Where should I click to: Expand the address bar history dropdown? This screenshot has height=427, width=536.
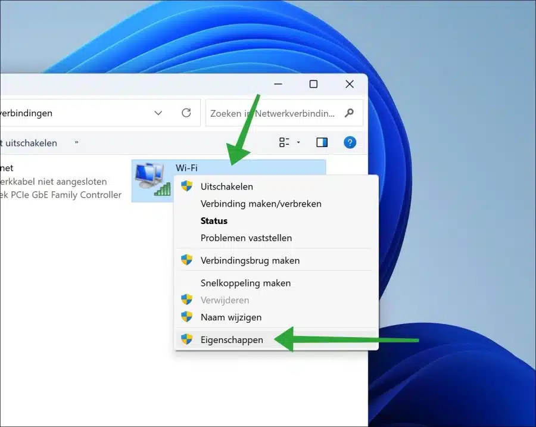[158, 113]
